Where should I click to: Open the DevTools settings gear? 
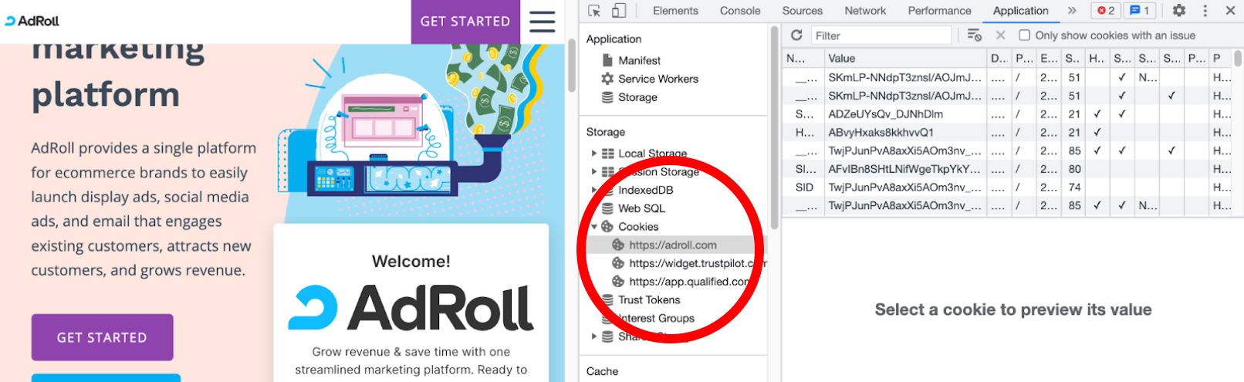[1179, 11]
